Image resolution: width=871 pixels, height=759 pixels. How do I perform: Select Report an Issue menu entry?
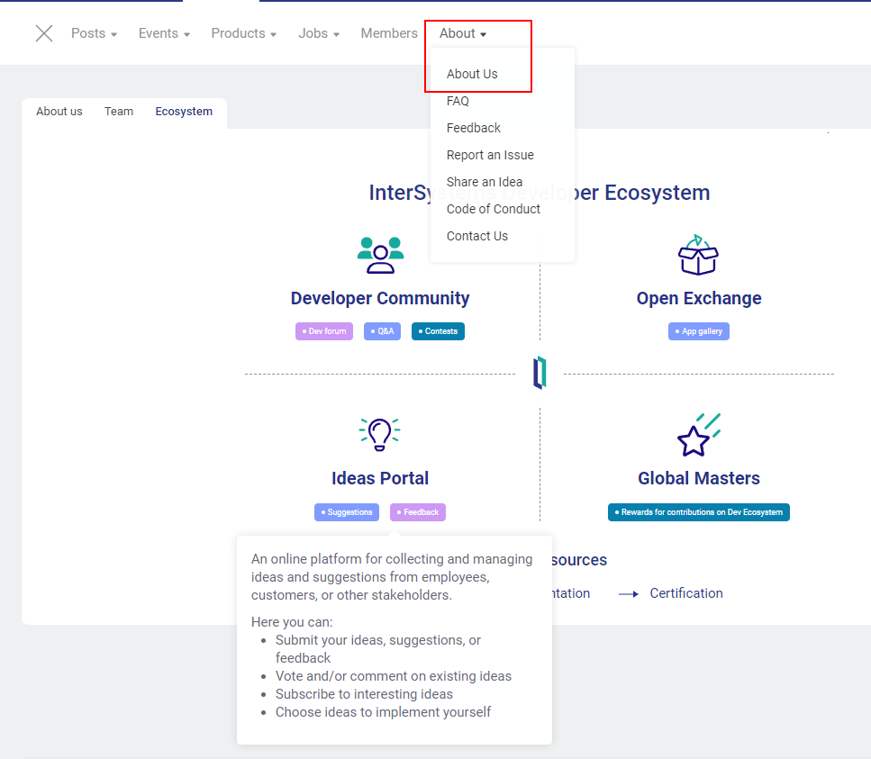[490, 155]
